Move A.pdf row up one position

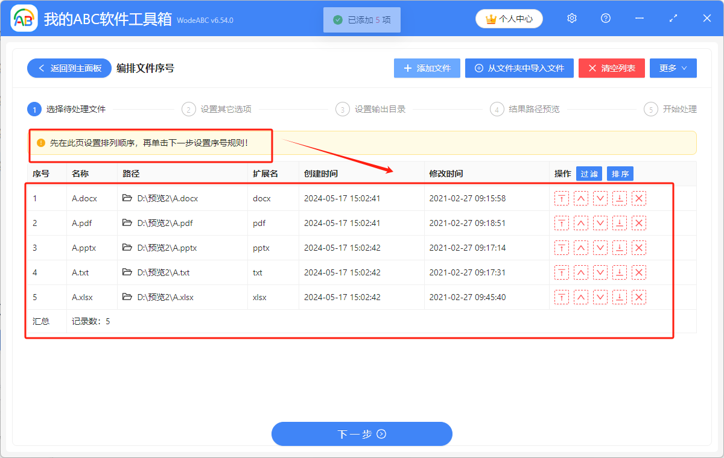[580, 223]
